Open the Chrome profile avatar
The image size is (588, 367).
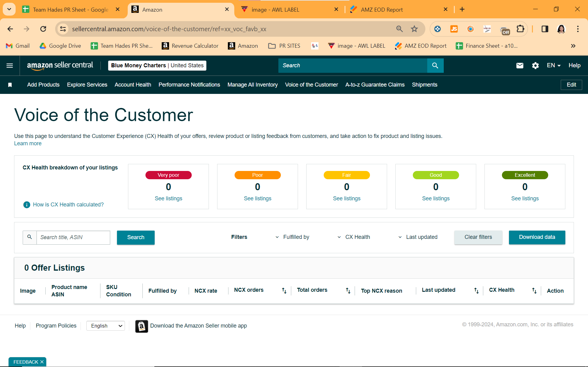[561, 29]
